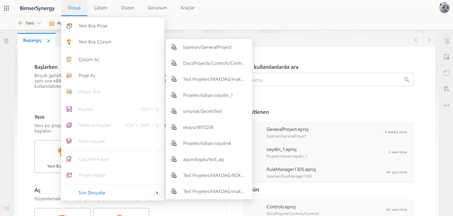Click the history clock icon in right sidebar
Screen dimensions: 453x216
(x=446, y=73)
